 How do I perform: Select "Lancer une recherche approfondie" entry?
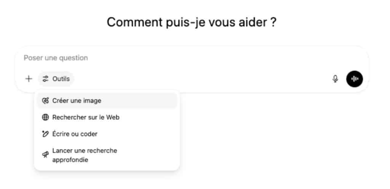[x=107, y=155]
